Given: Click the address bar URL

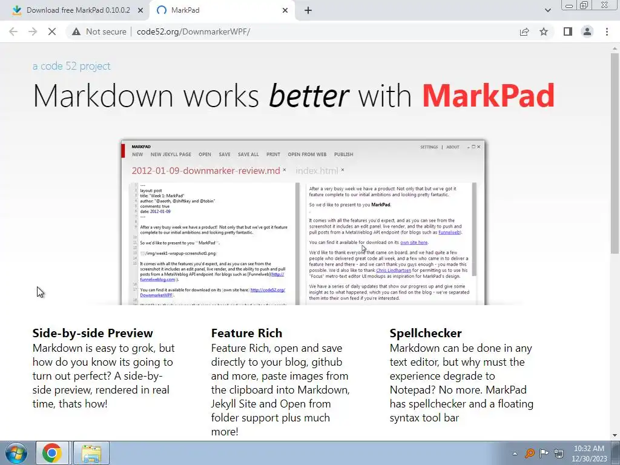Looking at the screenshot, I should tap(193, 31).
